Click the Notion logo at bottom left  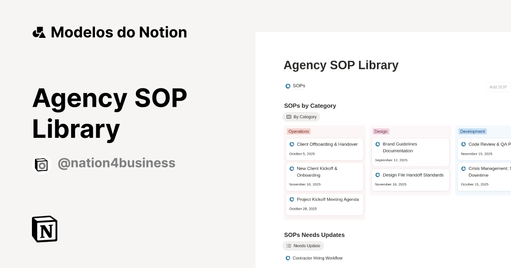pyautogui.click(x=45, y=229)
